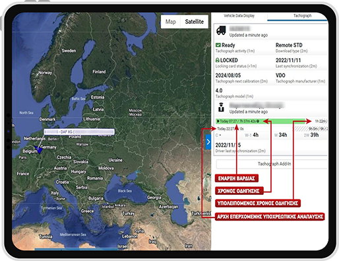339x261 pixels.
Task: Click the ΕΝΑΡΞΗ ΒΑΡΔΙΑΣ red label
Action: coord(237,178)
